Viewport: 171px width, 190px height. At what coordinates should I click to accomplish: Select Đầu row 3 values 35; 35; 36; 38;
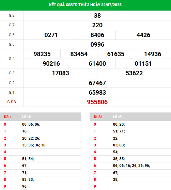pyautogui.click(x=34, y=145)
